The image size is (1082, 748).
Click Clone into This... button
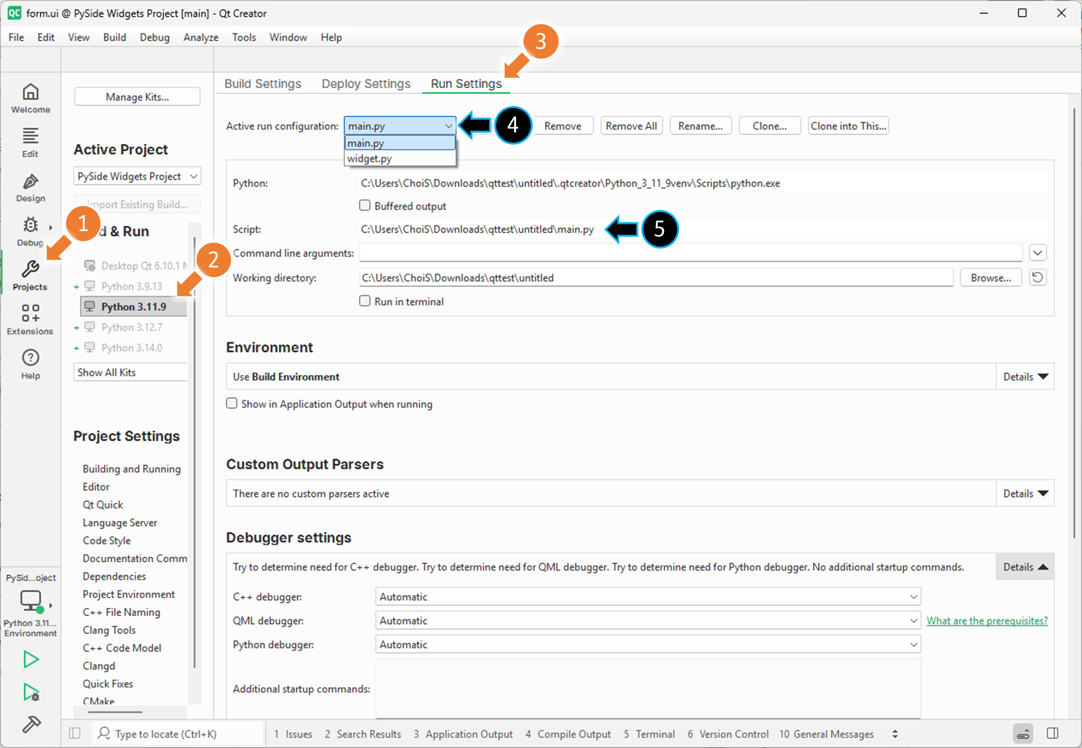pyautogui.click(x=848, y=126)
